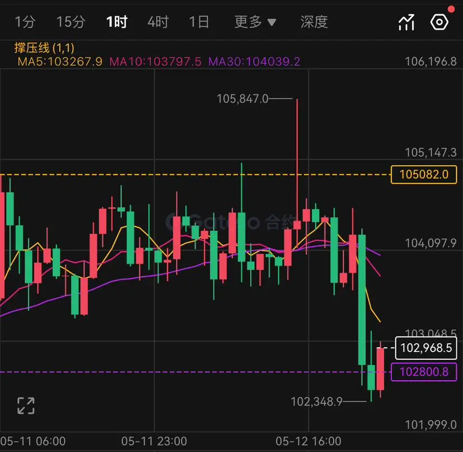The image size is (463, 452).
Task: Open the 1日 daily chart
Action: tap(199, 22)
